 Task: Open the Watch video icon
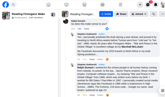click(x=67, y=5)
